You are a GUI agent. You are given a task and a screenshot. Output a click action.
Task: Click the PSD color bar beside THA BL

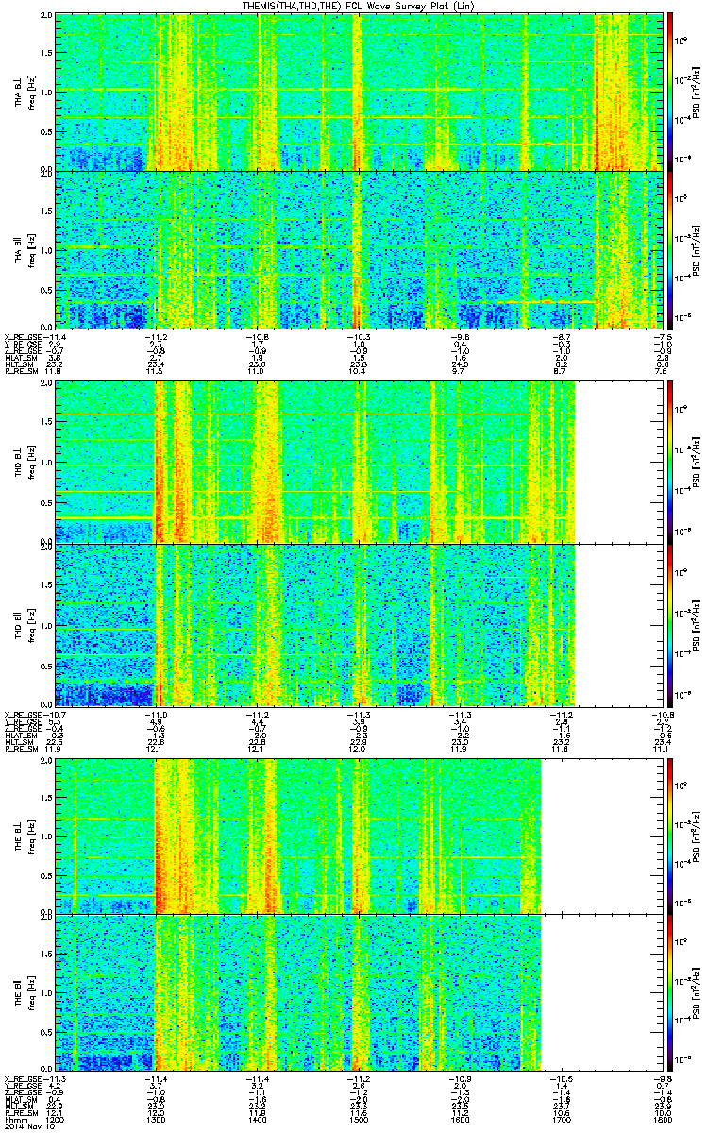[x=671, y=92]
